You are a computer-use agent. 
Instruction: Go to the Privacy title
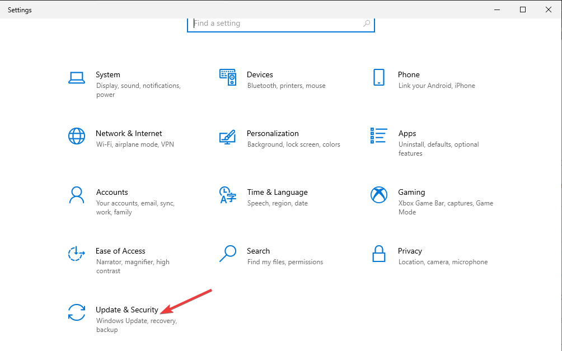(x=410, y=251)
